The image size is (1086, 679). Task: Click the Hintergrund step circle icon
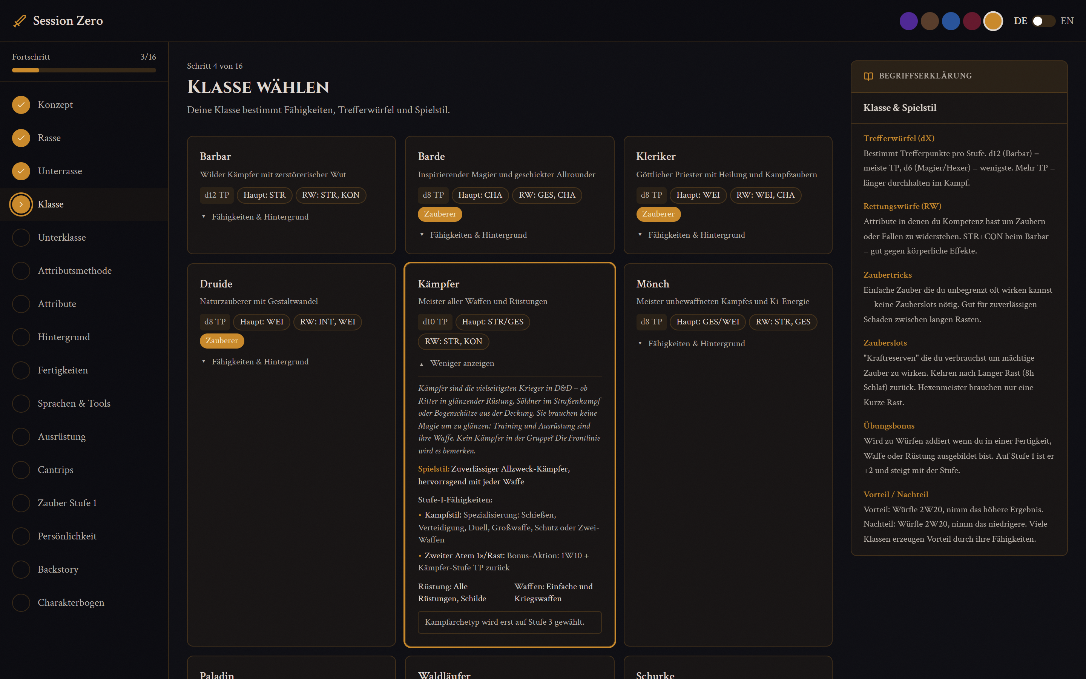(x=21, y=337)
